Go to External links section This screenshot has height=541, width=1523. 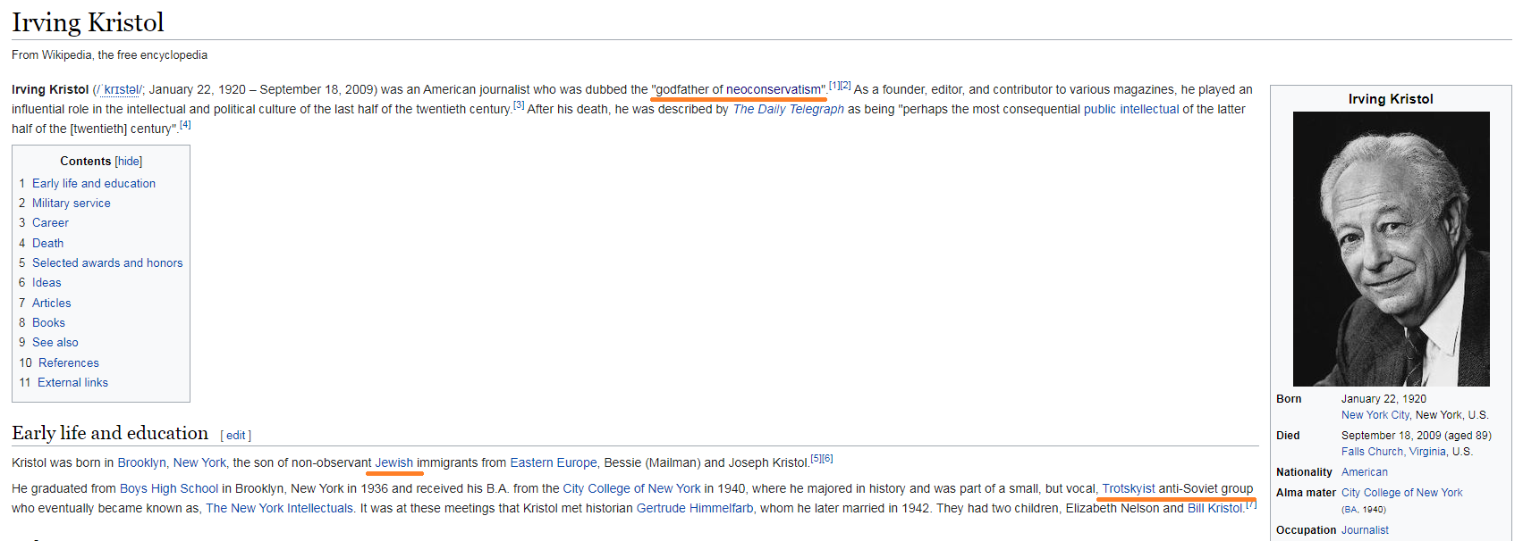point(72,382)
